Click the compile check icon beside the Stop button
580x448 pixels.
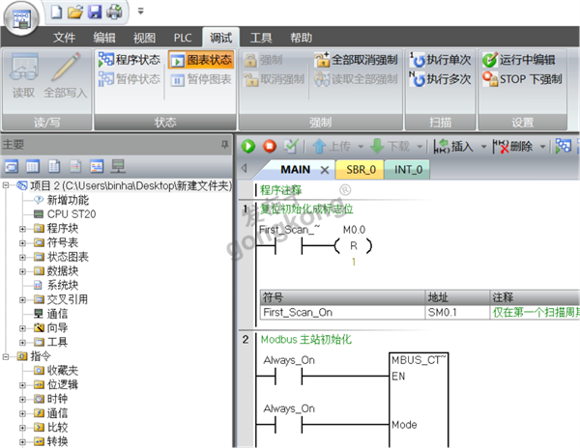point(291,146)
